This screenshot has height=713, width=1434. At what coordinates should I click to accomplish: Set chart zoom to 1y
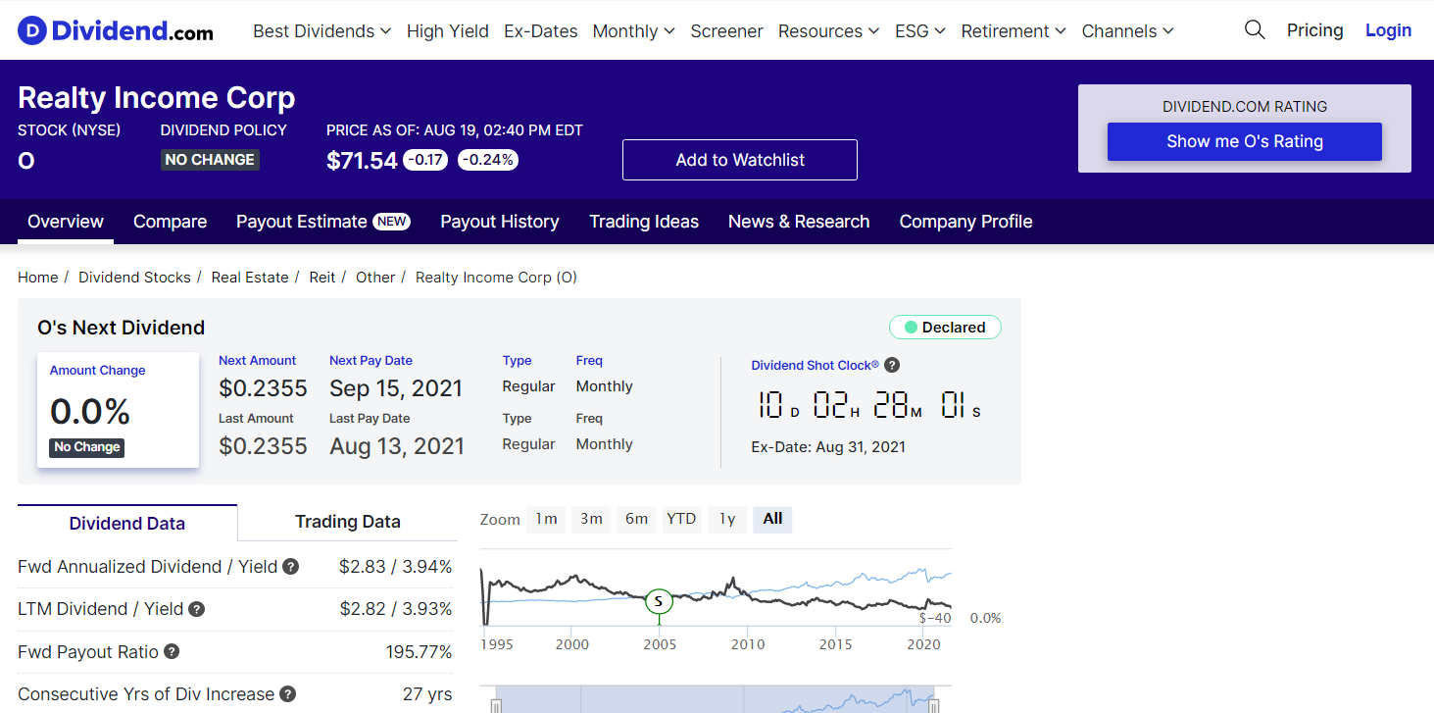pos(727,519)
